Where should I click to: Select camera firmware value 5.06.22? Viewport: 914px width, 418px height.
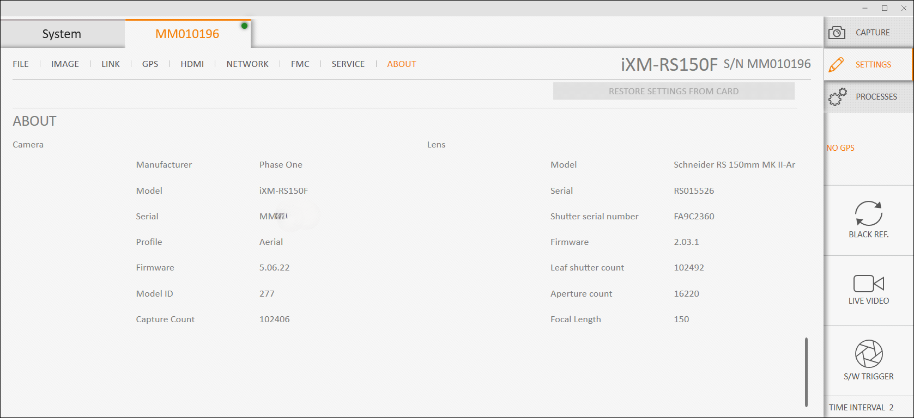(x=274, y=267)
